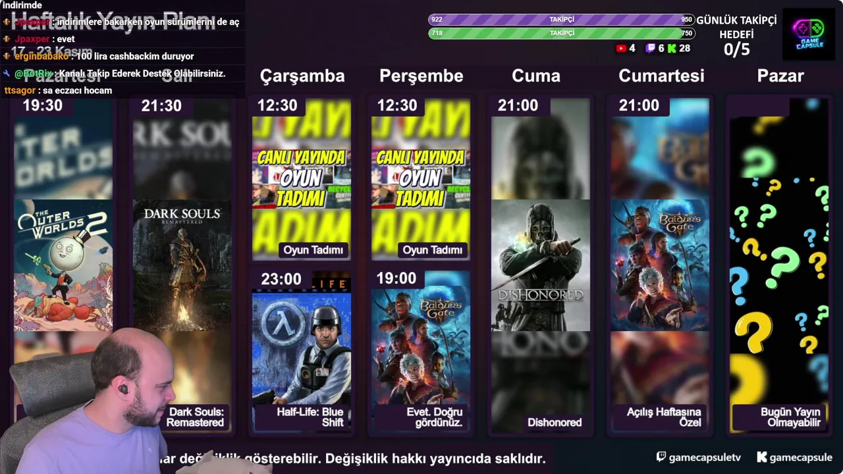Click the erginbabako chat username

point(41,57)
